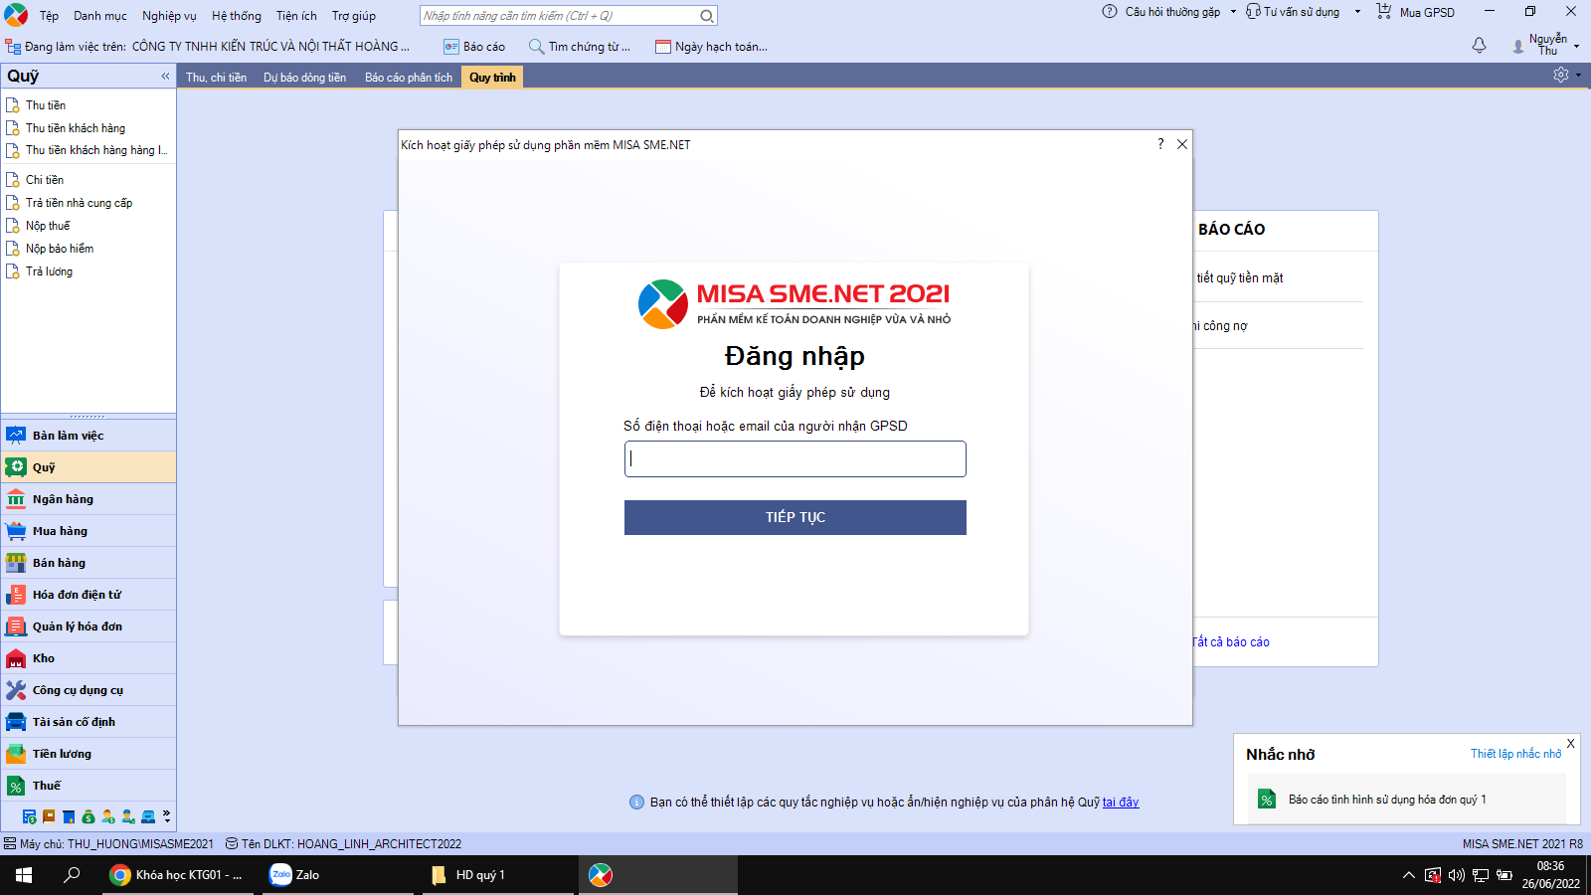This screenshot has width=1591, height=895.
Task: Expand more module shortcuts arrow
Action: (x=166, y=816)
